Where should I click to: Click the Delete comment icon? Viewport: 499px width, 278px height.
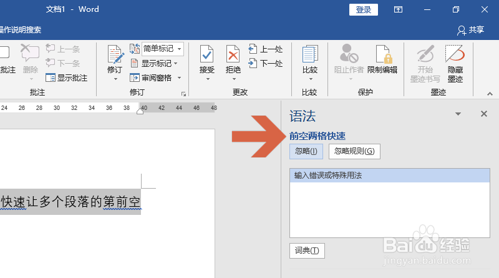pyautogui.click(x=30, y=53)
